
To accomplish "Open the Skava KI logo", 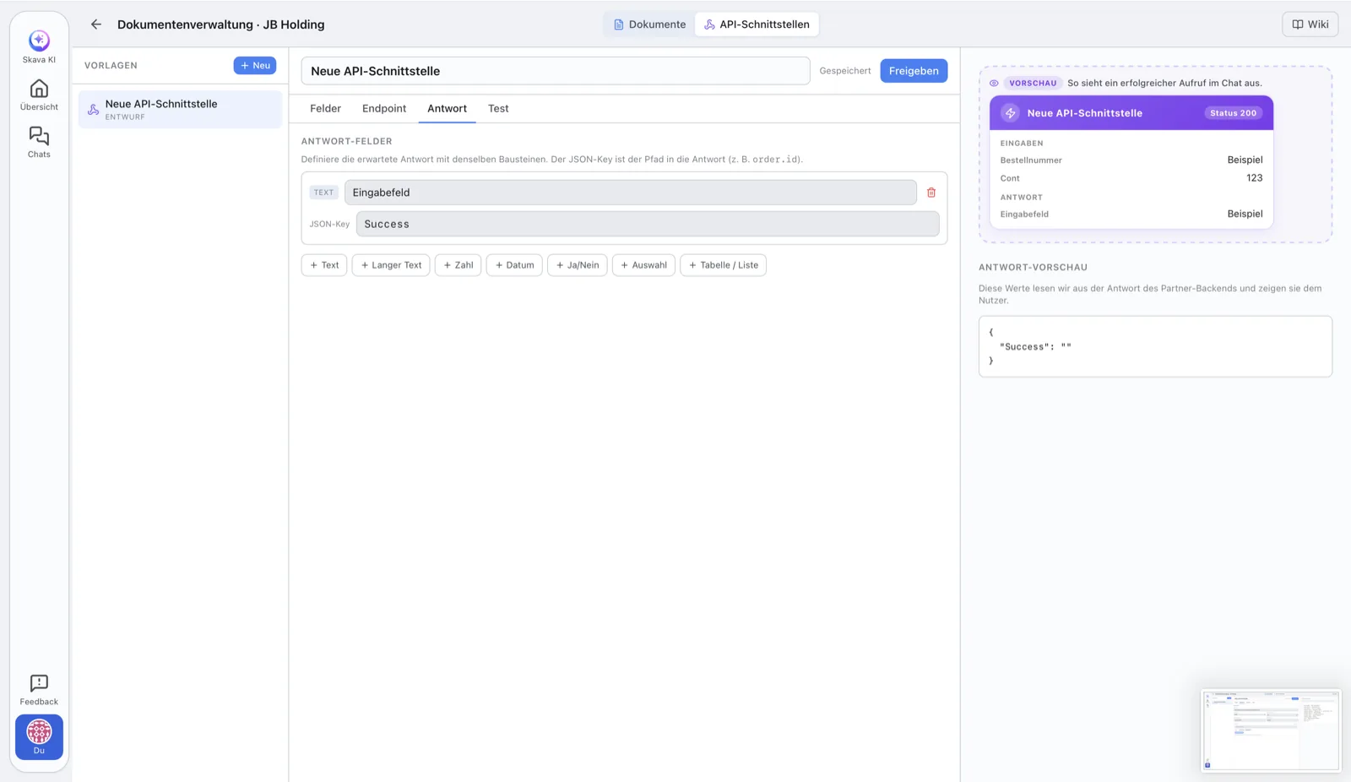I will tap(39, 40).
